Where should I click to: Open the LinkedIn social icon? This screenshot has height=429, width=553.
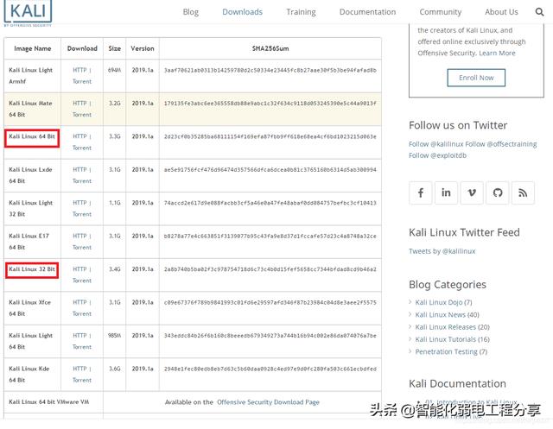446,192
